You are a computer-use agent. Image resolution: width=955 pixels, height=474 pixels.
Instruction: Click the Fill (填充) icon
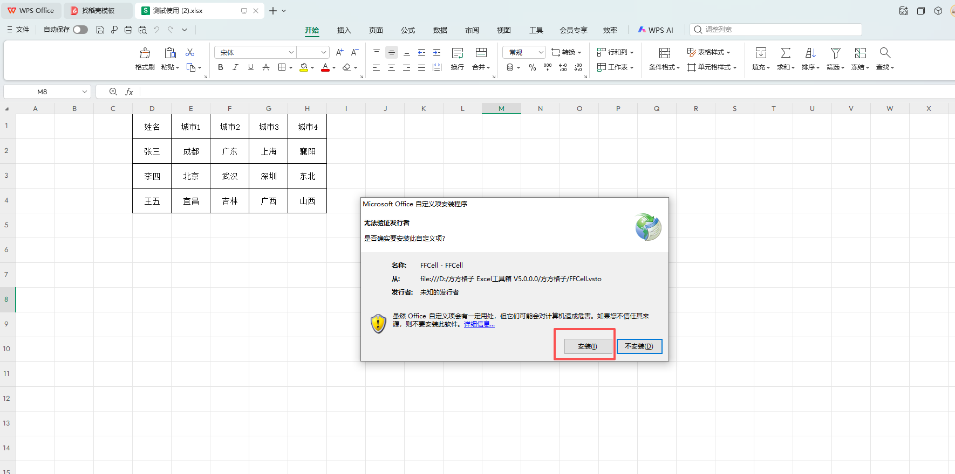(x=761, y=53)
